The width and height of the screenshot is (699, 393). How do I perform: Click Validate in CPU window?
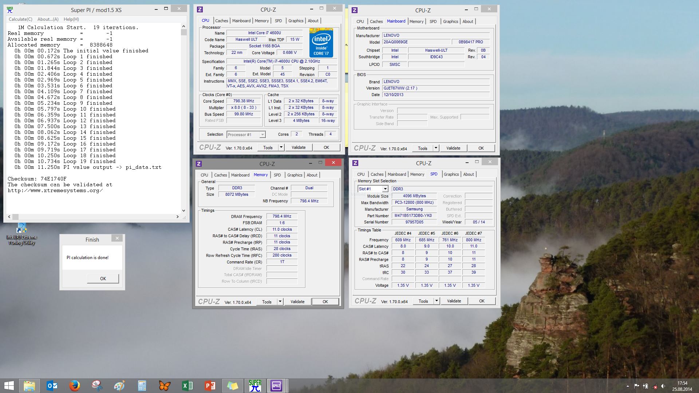point(299,147)
